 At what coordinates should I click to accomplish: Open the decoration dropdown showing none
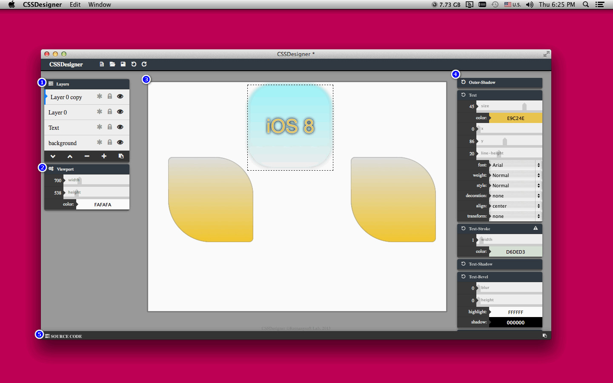pyautogui.click(x=516, y=196)
